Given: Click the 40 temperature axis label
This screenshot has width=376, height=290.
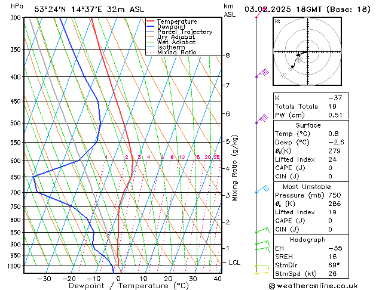Looking at the screenshot, I should point(217,279).
